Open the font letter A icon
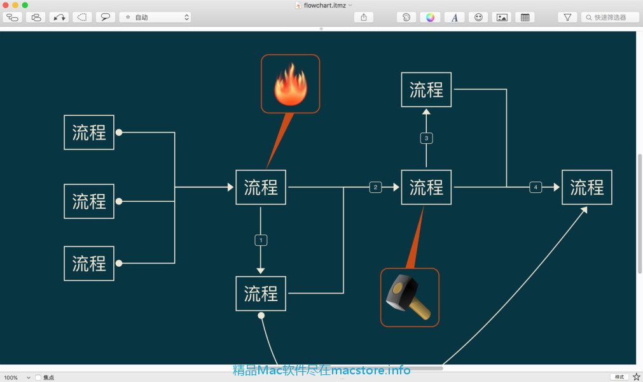 tap(454, 17)
